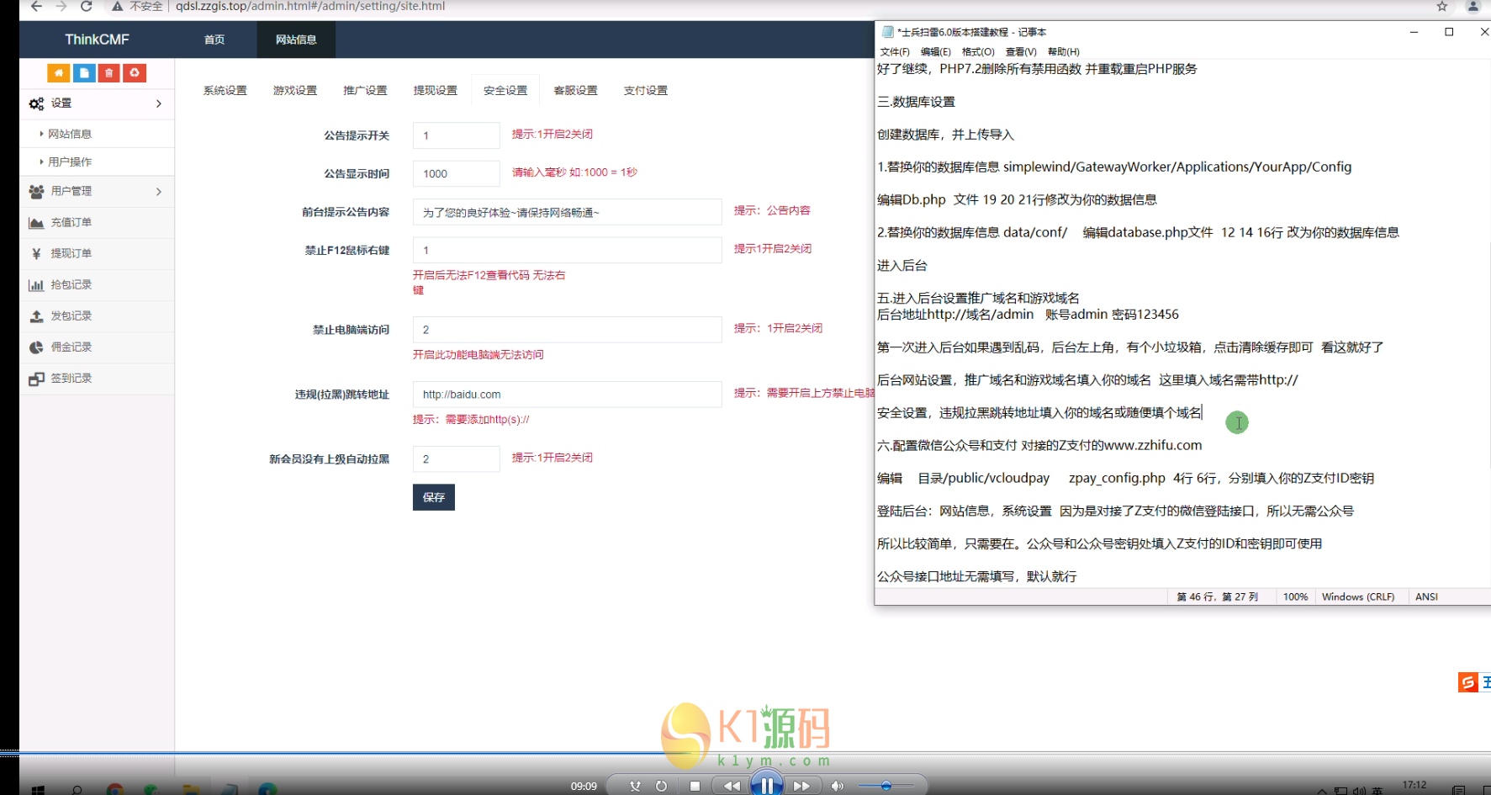Click the 禁止F12鼠标右键 input field

(x=567, y=250)
